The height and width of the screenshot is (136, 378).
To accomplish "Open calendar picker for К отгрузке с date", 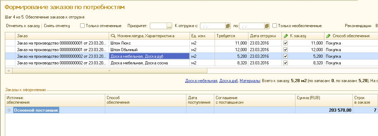I will click(228, 26).
